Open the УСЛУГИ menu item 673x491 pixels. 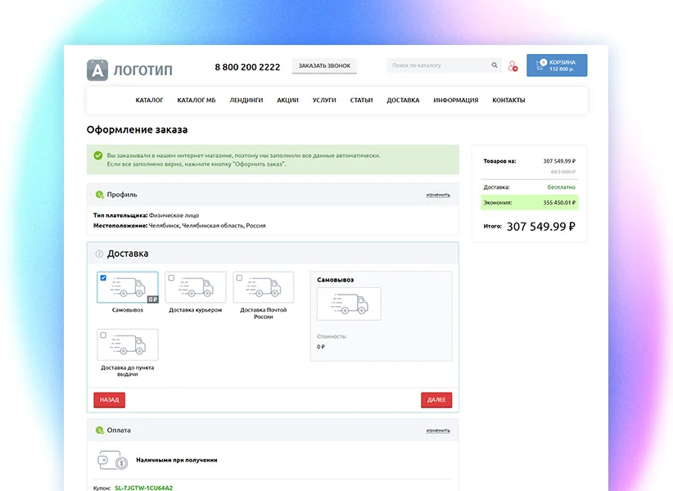coord(324,101)
